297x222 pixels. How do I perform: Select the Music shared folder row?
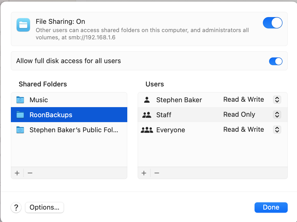tap(69, 100)
